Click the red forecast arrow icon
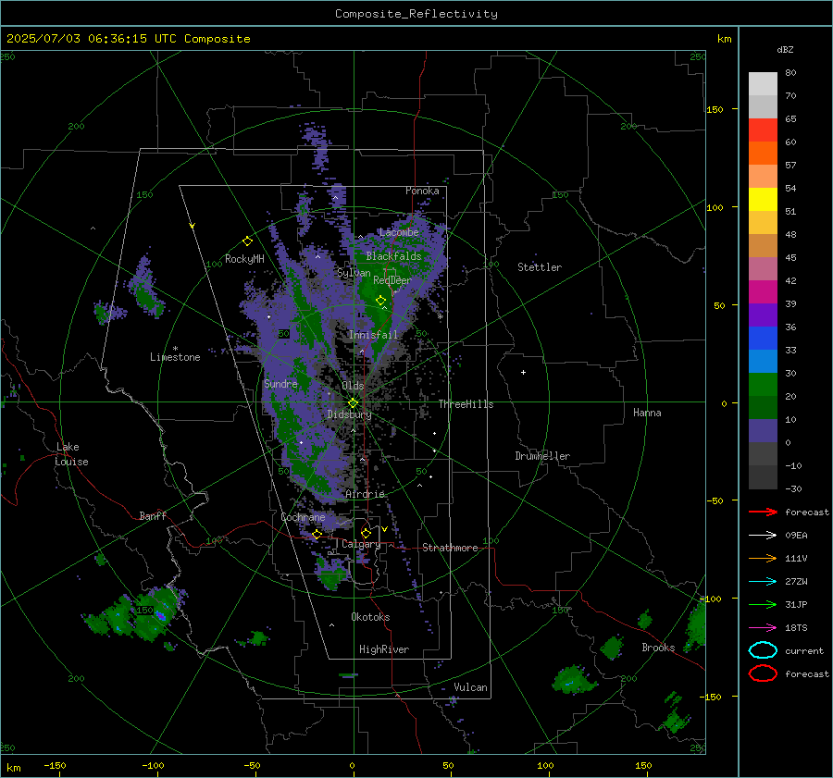Viewport: 833px width, 778px height. click(763, 512)
